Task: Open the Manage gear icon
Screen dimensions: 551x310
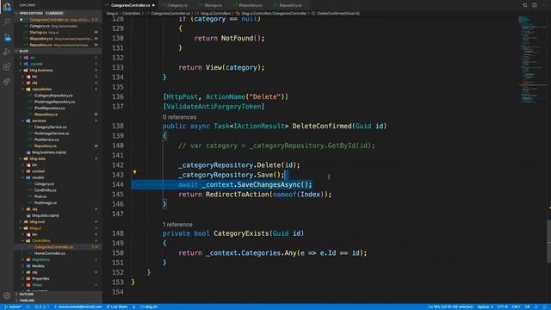Action: 7,295
